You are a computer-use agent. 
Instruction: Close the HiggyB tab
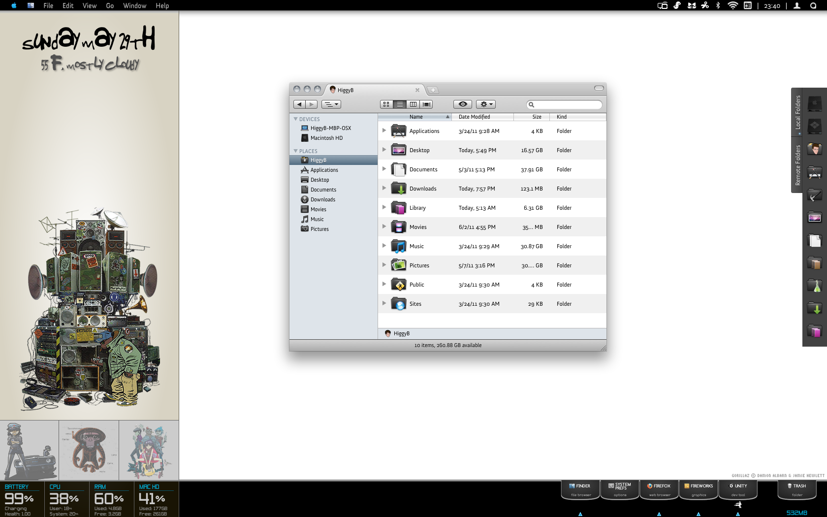(417, 90)
